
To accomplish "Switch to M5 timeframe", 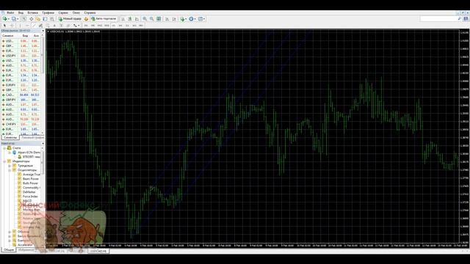I will (x=93, y=26).
